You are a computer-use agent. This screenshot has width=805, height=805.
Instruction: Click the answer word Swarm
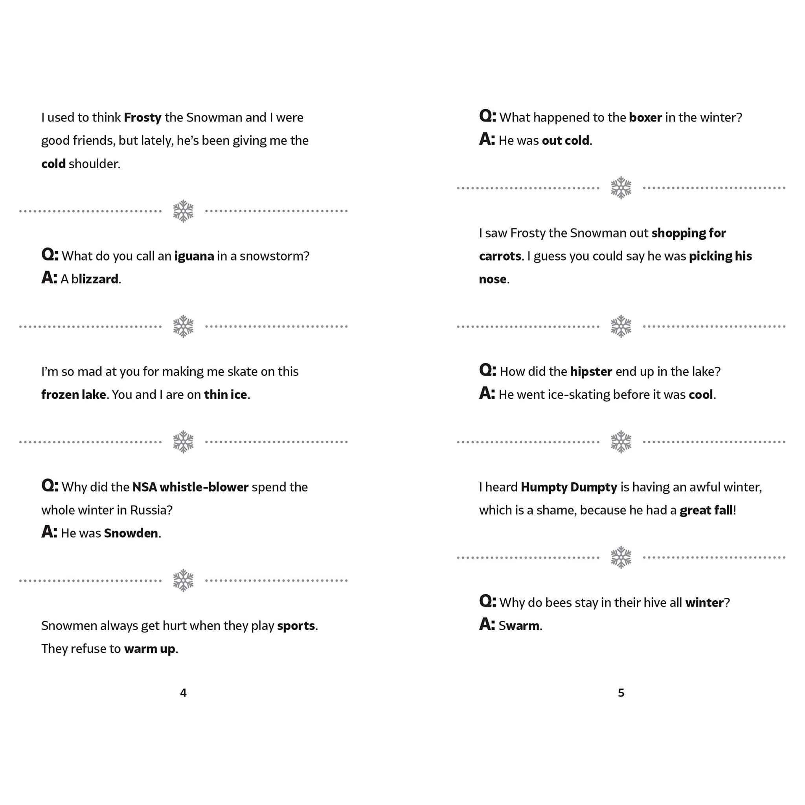click(519, 626)
